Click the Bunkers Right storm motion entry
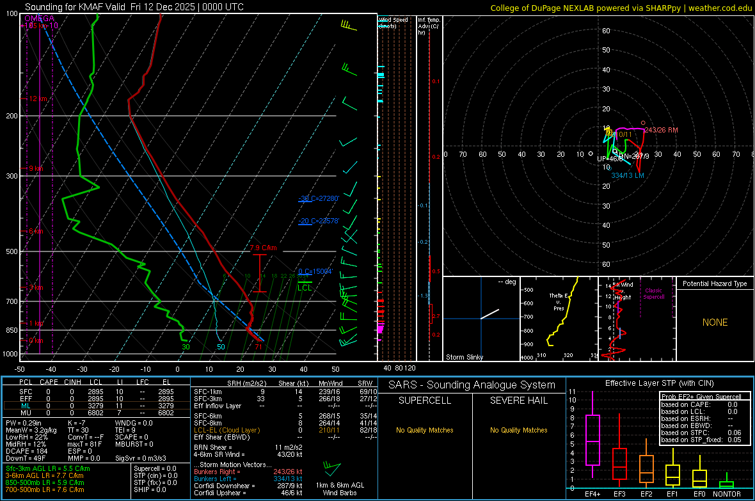 (248, 472)
